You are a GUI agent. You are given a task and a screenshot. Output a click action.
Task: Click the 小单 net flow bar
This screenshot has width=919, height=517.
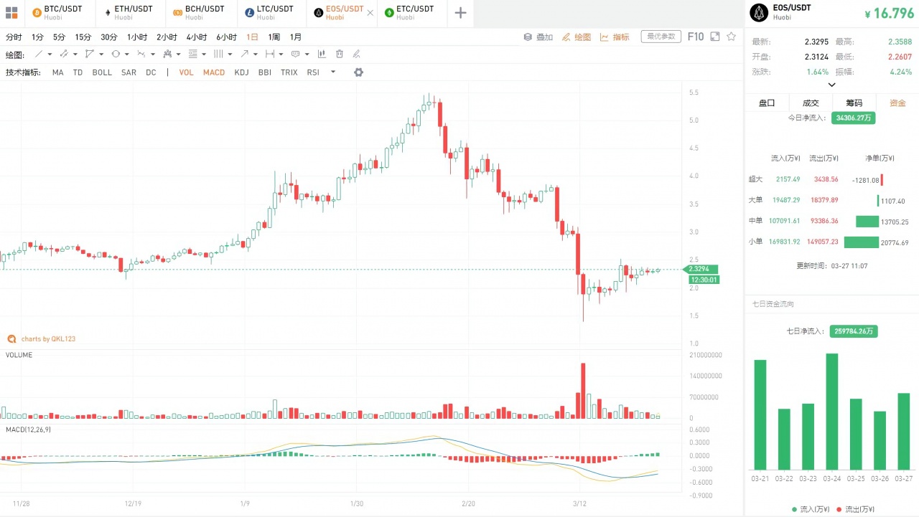click(862, 242)
